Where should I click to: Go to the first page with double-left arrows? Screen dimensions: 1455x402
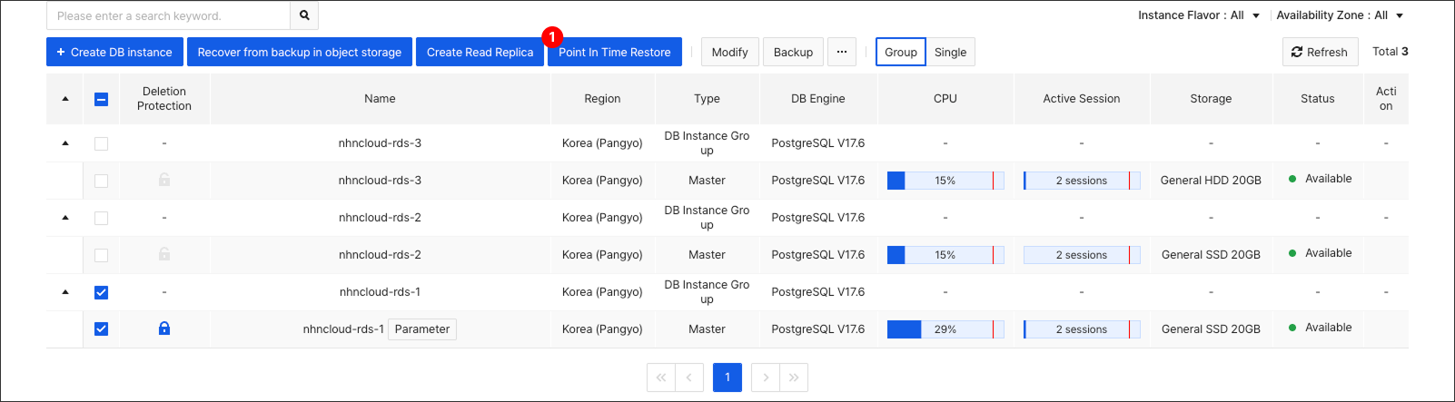tap(660, 377)
